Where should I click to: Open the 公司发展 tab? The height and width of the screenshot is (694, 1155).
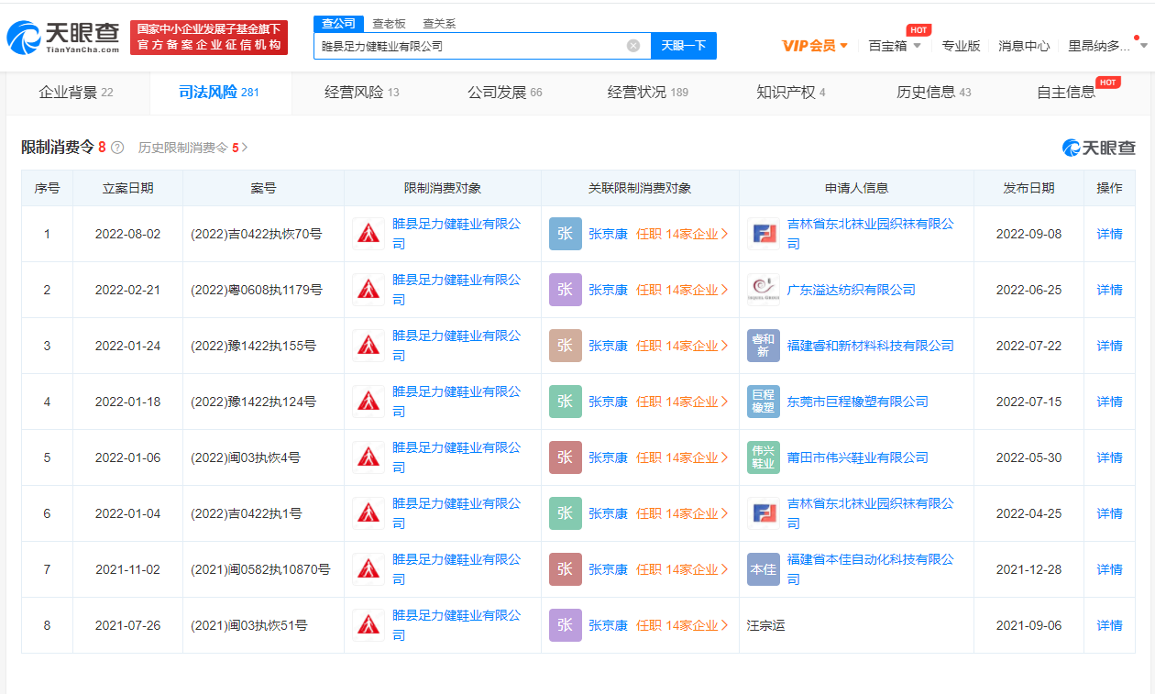(x=505, y=92)
